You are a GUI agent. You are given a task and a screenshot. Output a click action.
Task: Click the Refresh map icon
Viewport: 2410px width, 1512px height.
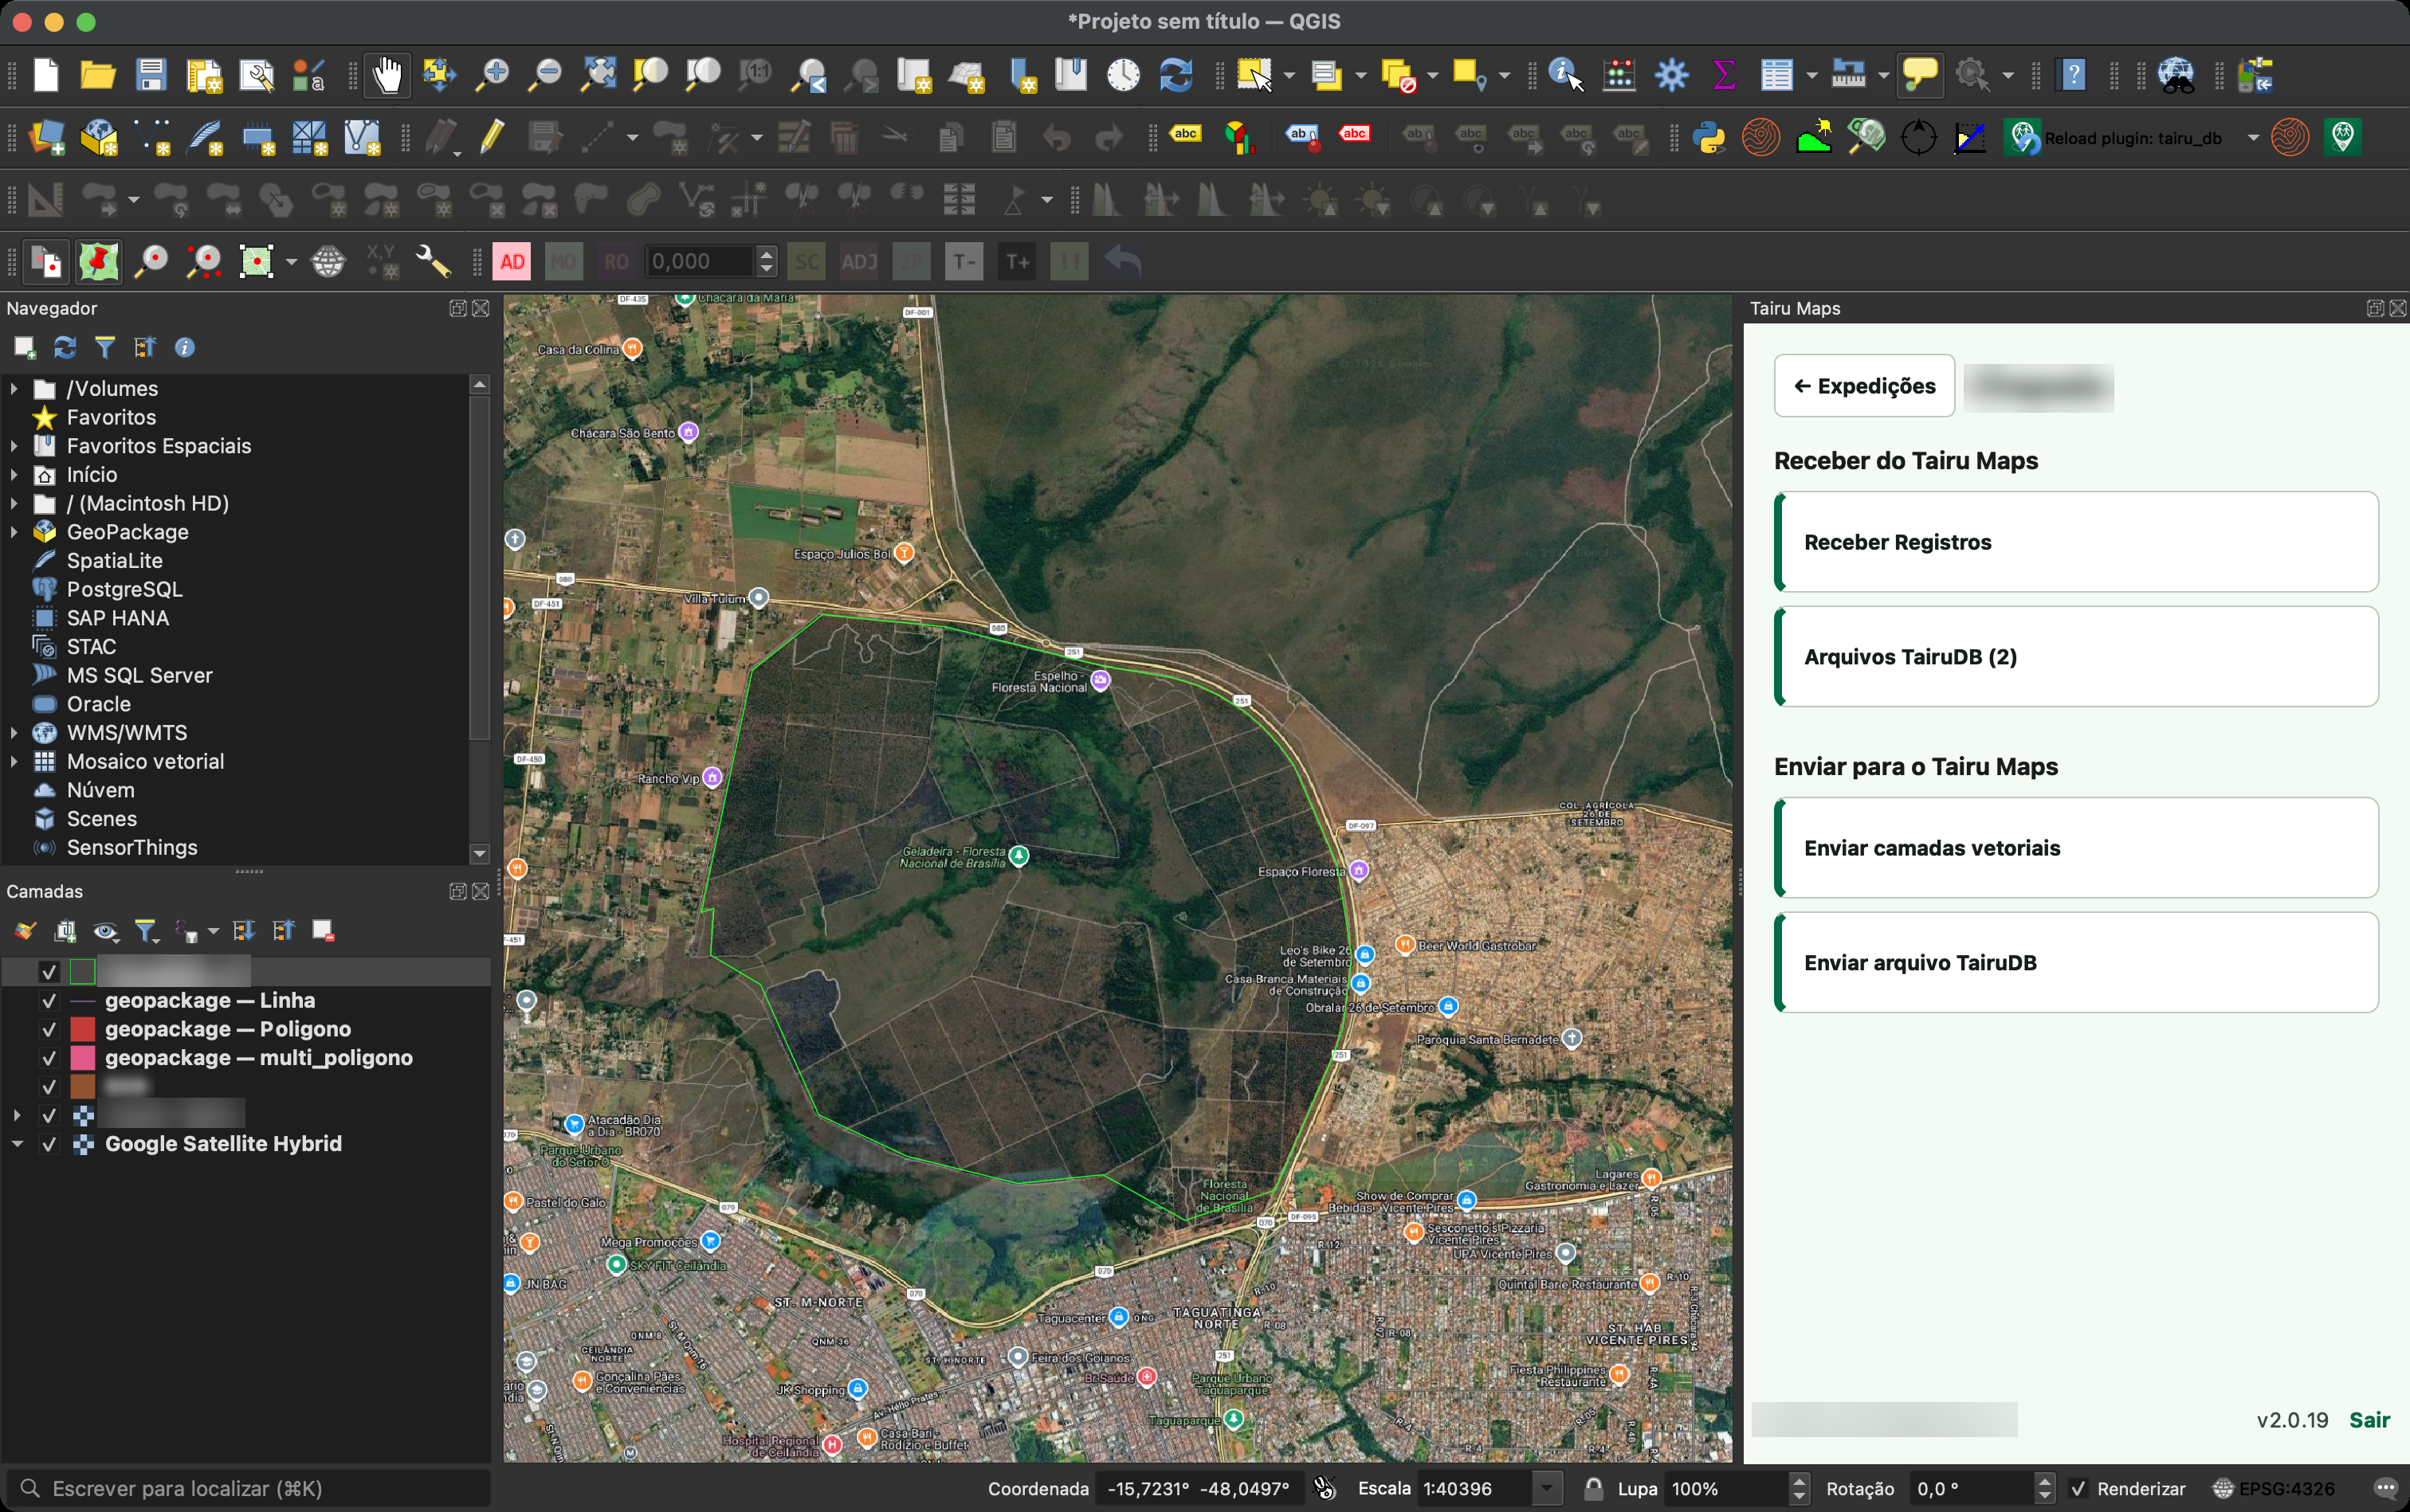point(1176,75)
